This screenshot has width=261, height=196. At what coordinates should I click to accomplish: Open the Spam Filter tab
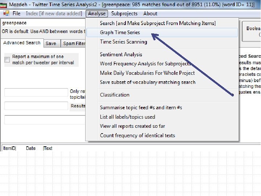pyautogui.click(x=73, y=44)
